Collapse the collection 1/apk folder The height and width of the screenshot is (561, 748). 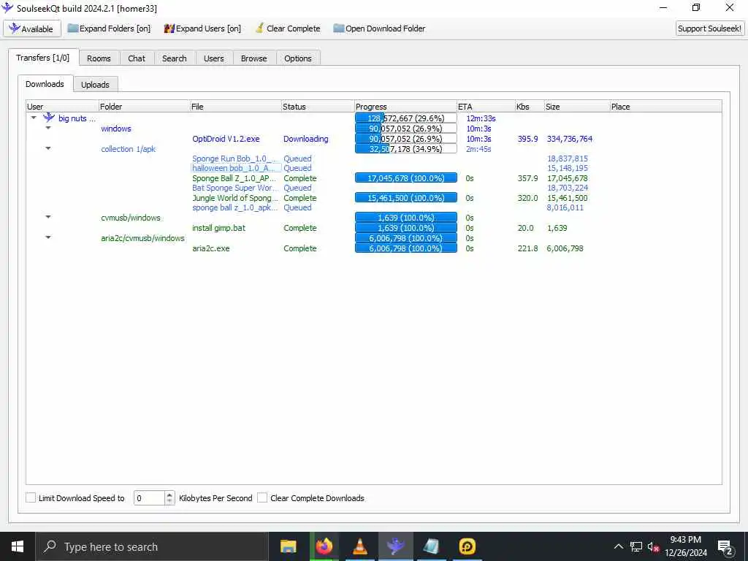tap(48, 148)
